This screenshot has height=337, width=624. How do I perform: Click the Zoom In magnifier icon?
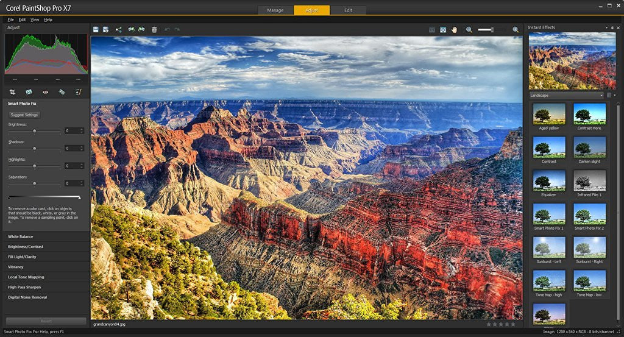pos(516,29)
